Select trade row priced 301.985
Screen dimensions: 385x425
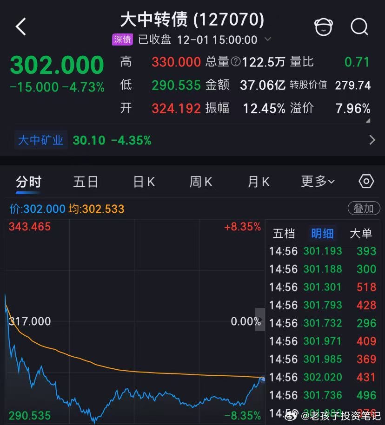(x=323, y=359)
